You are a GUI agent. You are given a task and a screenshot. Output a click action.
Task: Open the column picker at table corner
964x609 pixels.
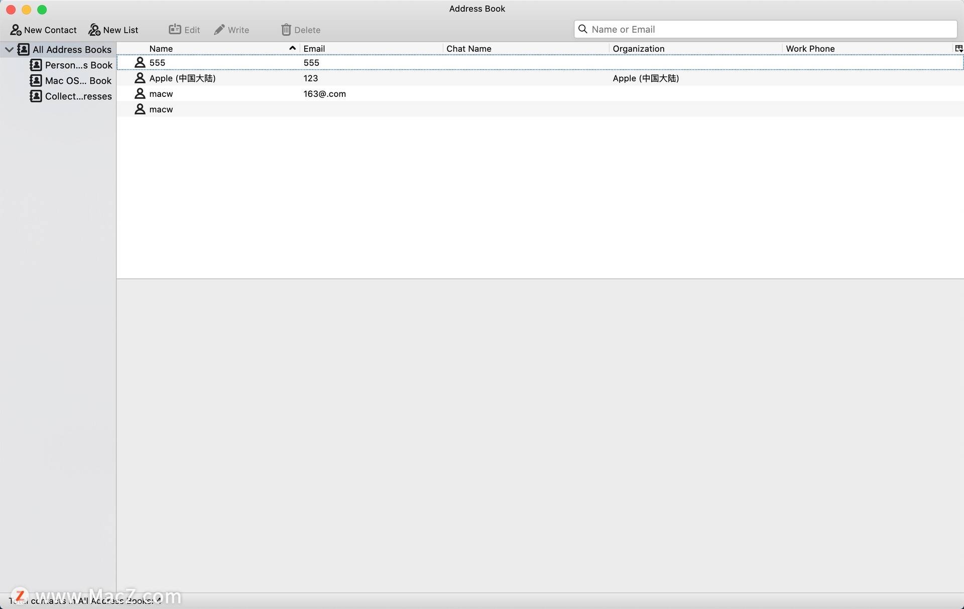(x=958, y=48)
